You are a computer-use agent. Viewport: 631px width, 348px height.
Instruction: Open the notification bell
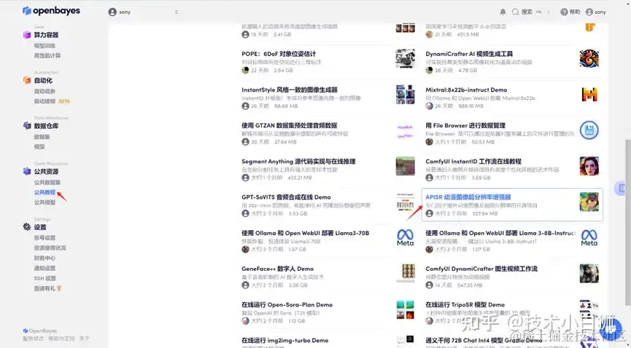(503, 12)
